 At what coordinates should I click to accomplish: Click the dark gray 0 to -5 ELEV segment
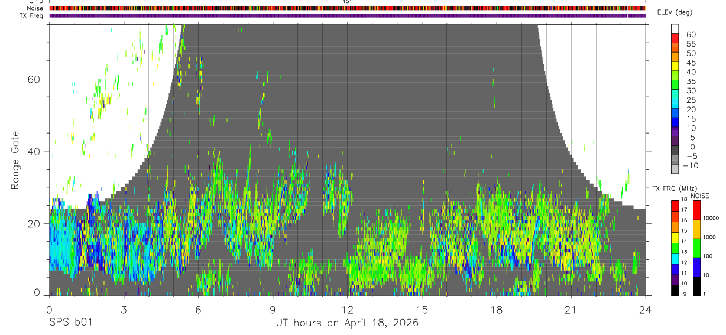[x=675, y=151]
